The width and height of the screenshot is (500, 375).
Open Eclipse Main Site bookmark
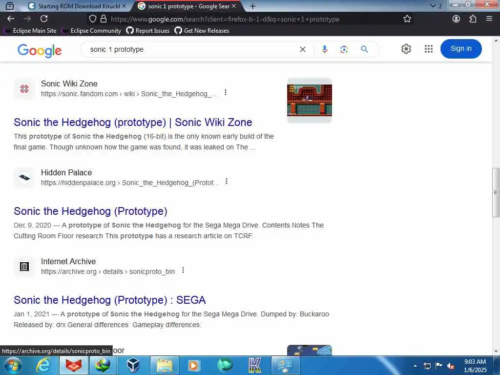30,31
